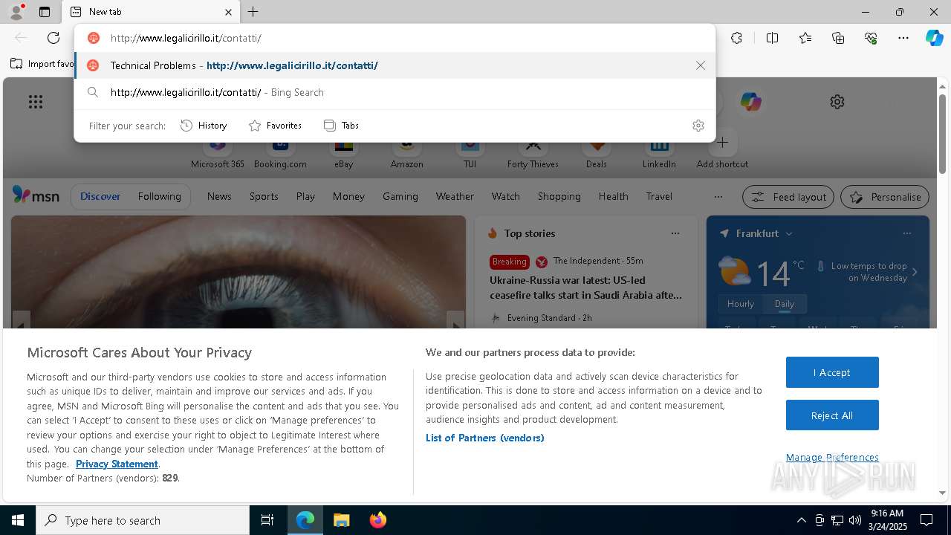
Task: Reload the page with refresh icon
Action: coord(53,38)
